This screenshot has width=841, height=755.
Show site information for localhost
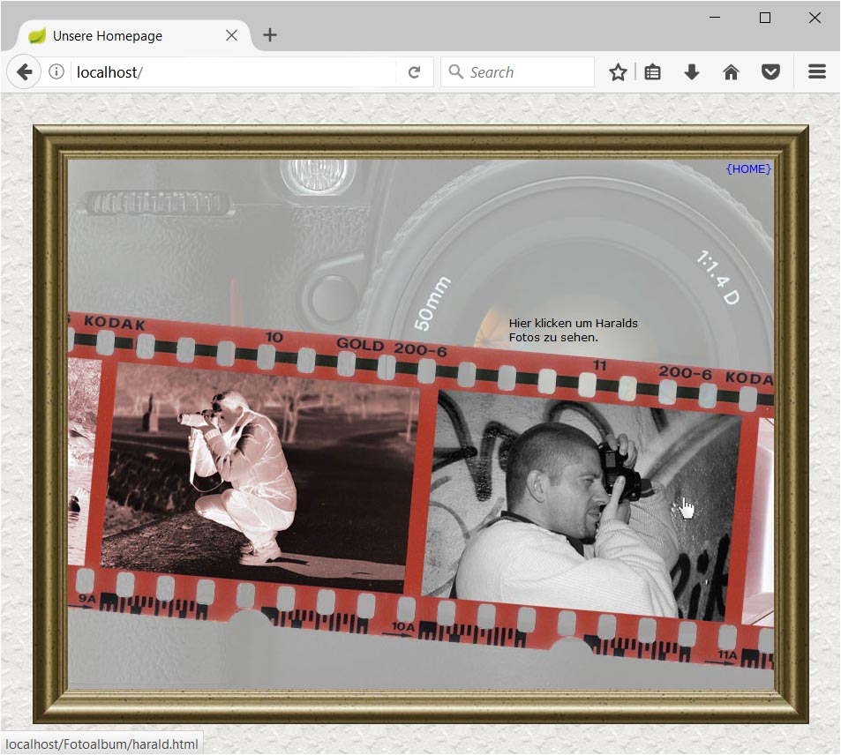click(56, 72)
